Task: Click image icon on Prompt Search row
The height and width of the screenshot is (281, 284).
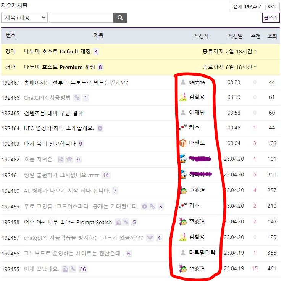Action: tap(118, 222)
